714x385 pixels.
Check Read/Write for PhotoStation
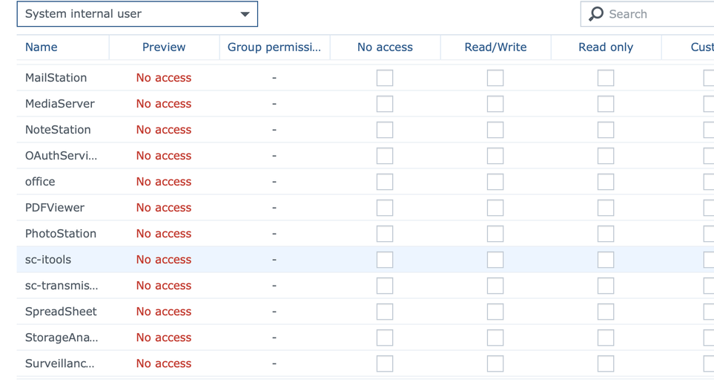click(495, 234)
